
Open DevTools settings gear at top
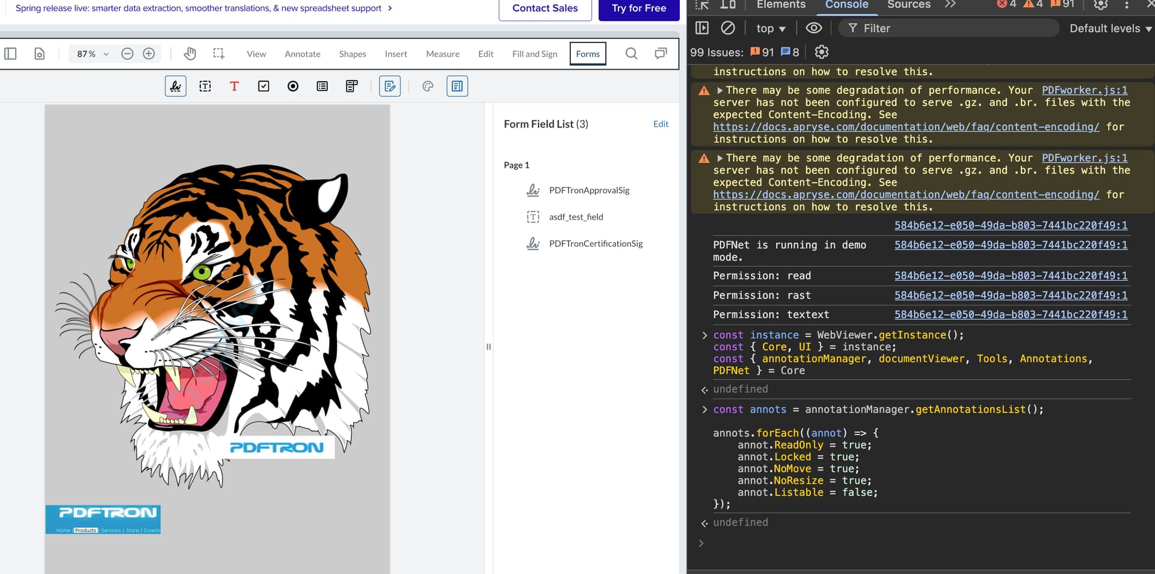tap(1100, 4)
